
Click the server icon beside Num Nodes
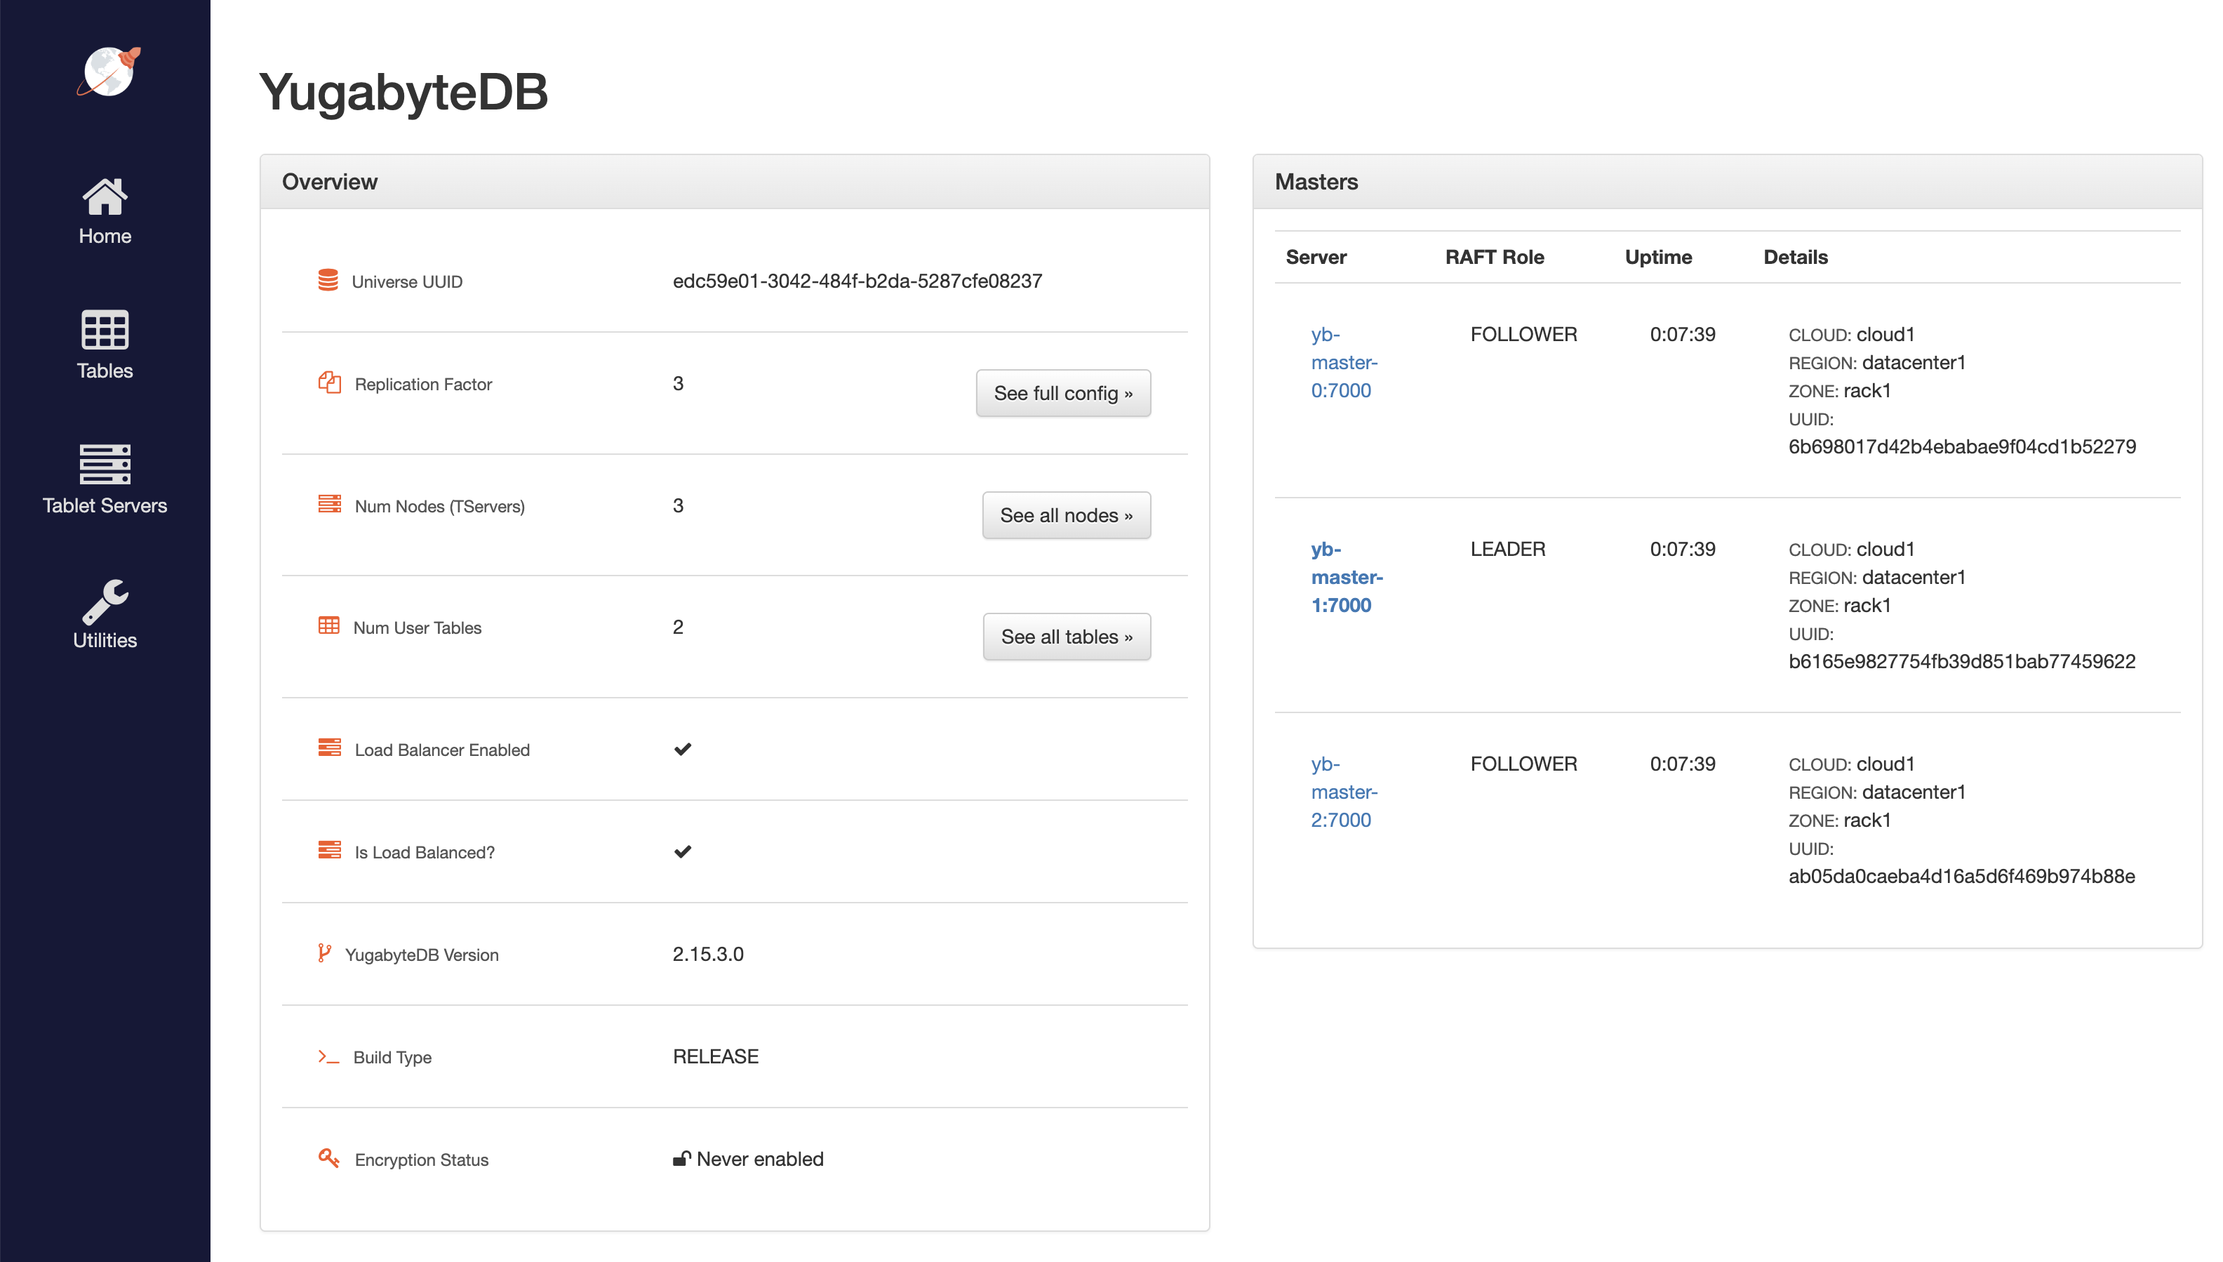coord(330,503)
